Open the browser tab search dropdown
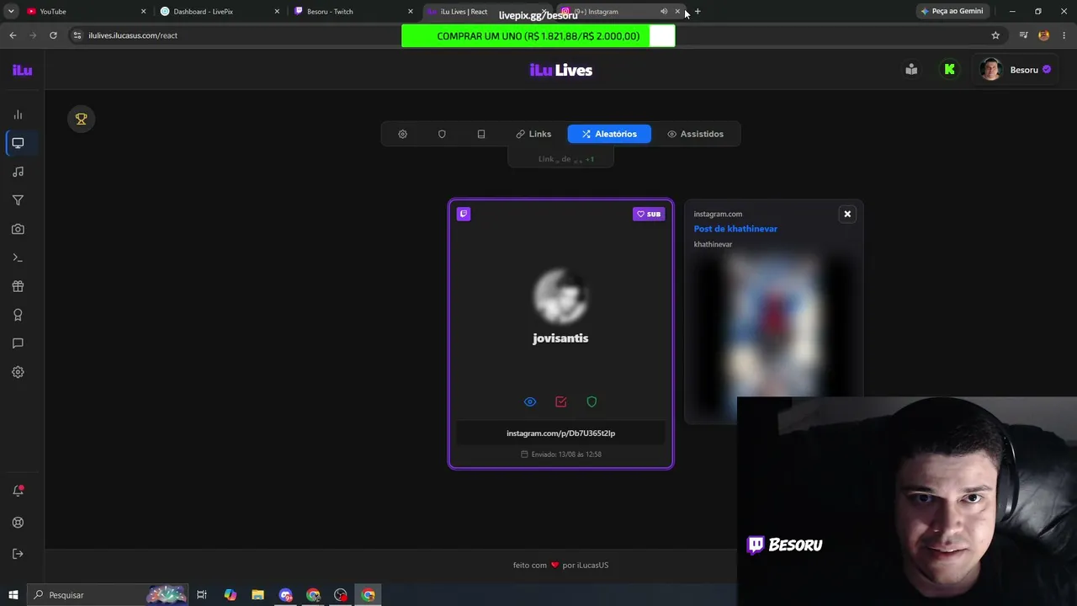 pos(12,12)
